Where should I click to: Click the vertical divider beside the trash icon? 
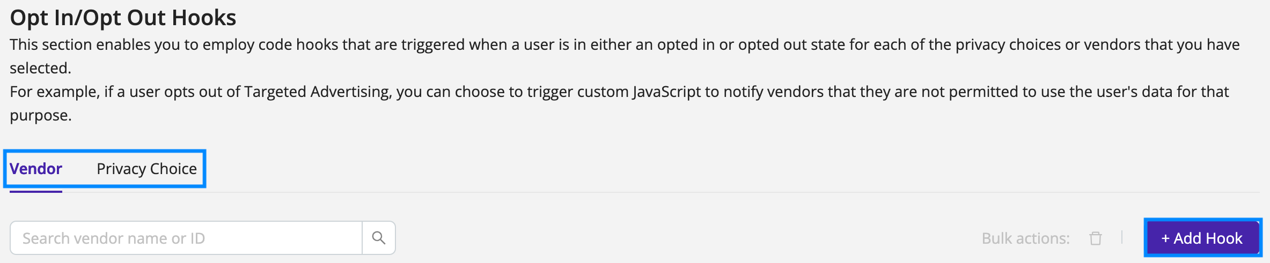click(1122, 237)
